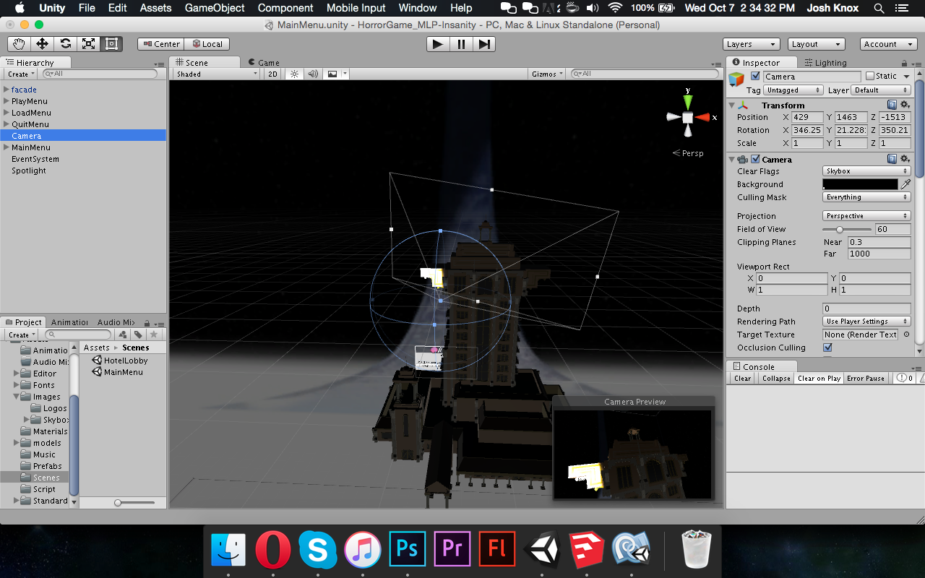925x578 pixels.
Task: Open the GameObject menu
Action: pos(215,8)
